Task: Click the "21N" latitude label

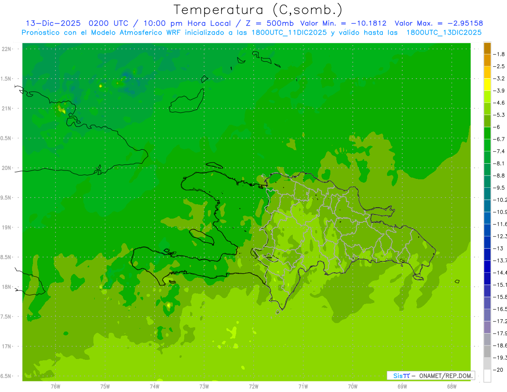Action: (7, 108)
